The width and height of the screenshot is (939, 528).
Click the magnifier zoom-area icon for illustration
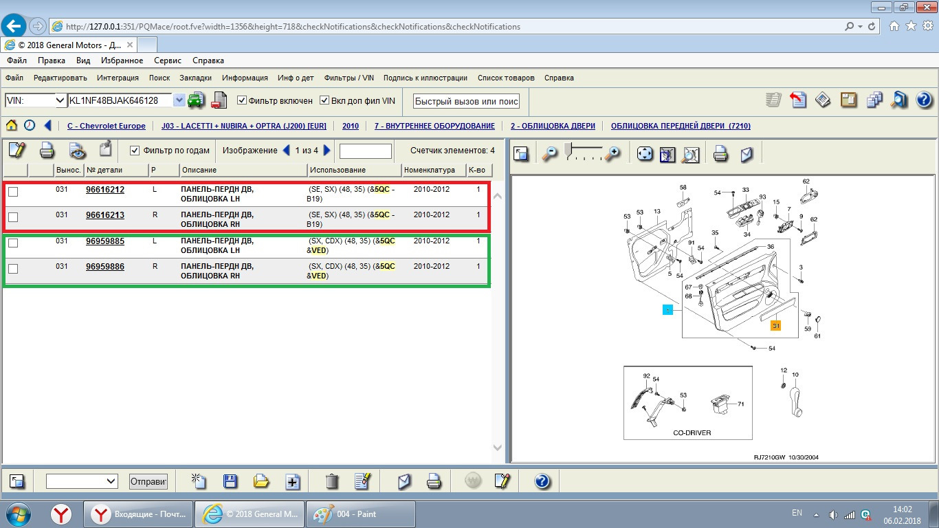point(690,154)
